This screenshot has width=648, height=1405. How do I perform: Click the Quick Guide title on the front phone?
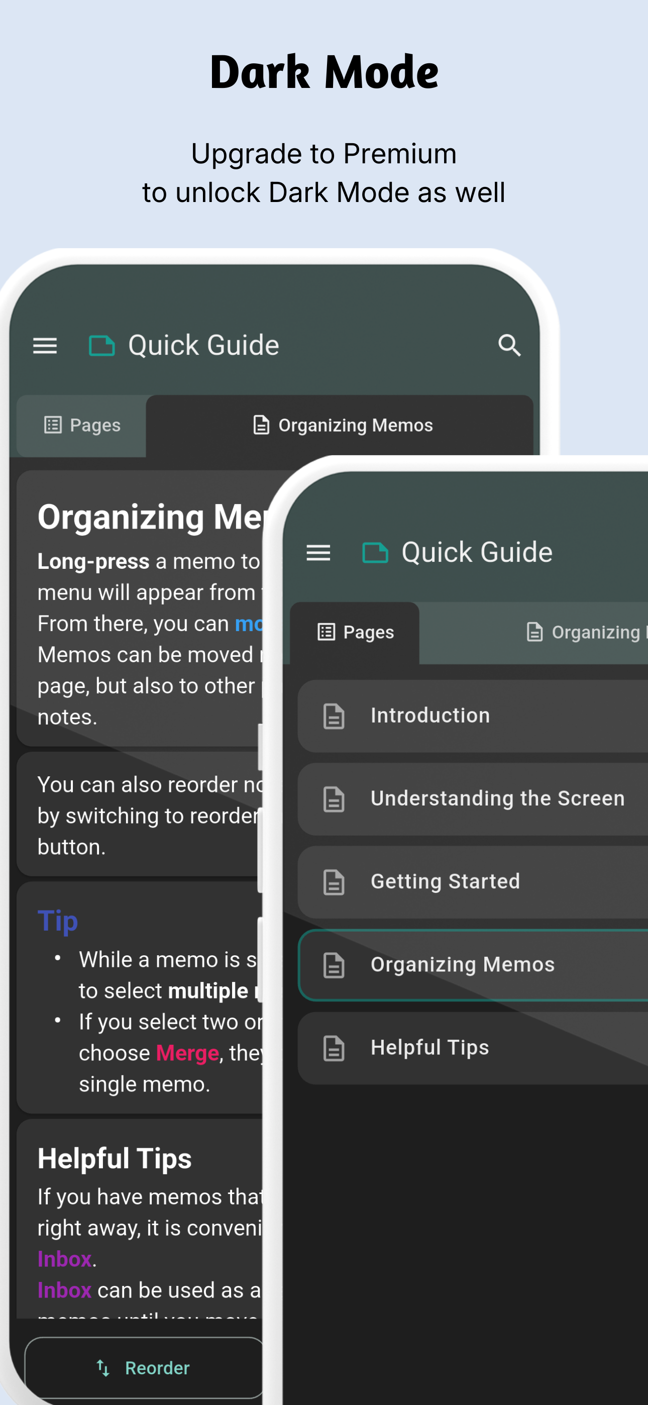(477, 552)
